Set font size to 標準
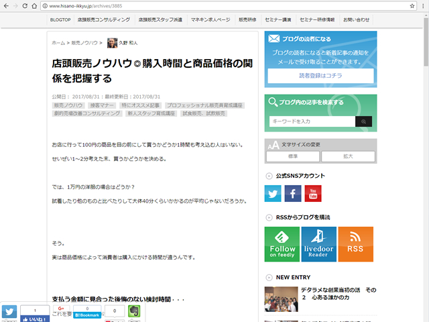Screen dimensions: 429x322 click(x=293, y=156)
